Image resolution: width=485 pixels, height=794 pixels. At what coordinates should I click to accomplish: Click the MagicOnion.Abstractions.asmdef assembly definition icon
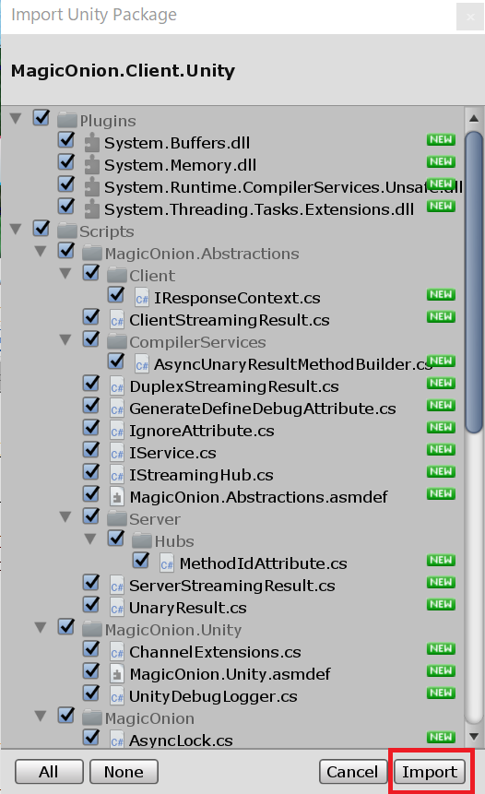[x=117, y=497]
